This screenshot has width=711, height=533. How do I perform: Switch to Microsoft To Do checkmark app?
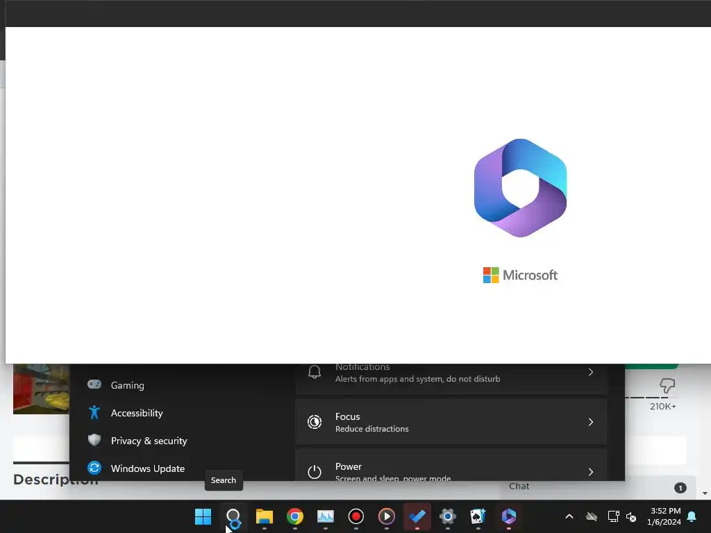coord(417,516)
